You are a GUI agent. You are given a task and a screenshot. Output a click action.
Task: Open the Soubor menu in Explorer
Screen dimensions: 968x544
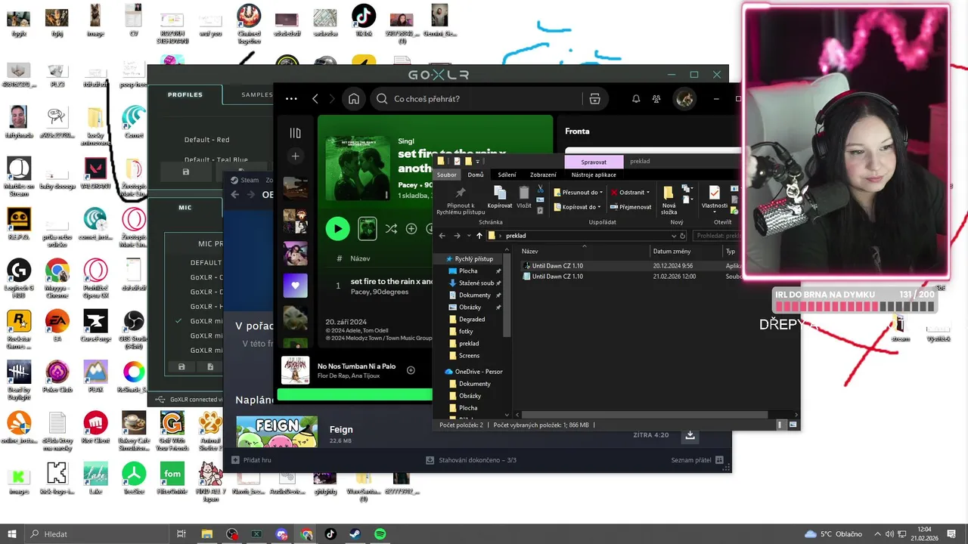coord(447,175)
